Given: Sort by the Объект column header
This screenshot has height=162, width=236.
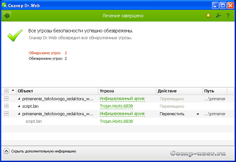Looking at the screenshot, I should point(57,91).
